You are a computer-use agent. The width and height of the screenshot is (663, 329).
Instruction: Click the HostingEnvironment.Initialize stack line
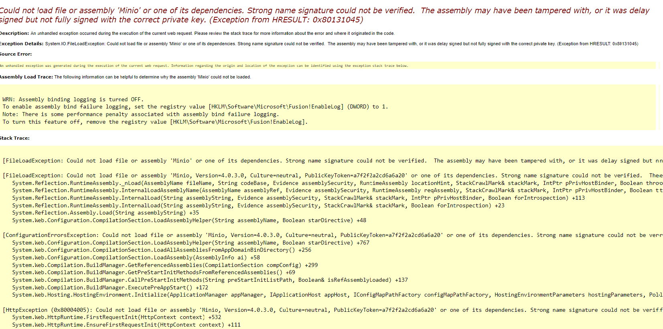coord(337,295)
